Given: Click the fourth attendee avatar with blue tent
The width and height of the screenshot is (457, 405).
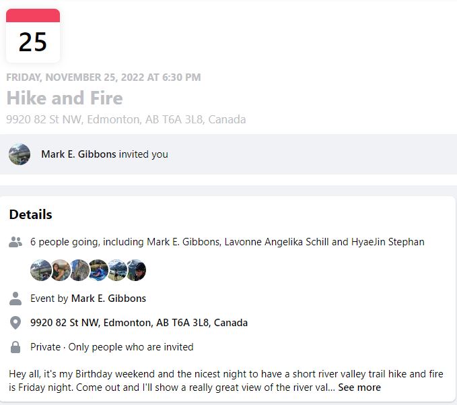Looking at the screenshot, I should coord(98,270).
